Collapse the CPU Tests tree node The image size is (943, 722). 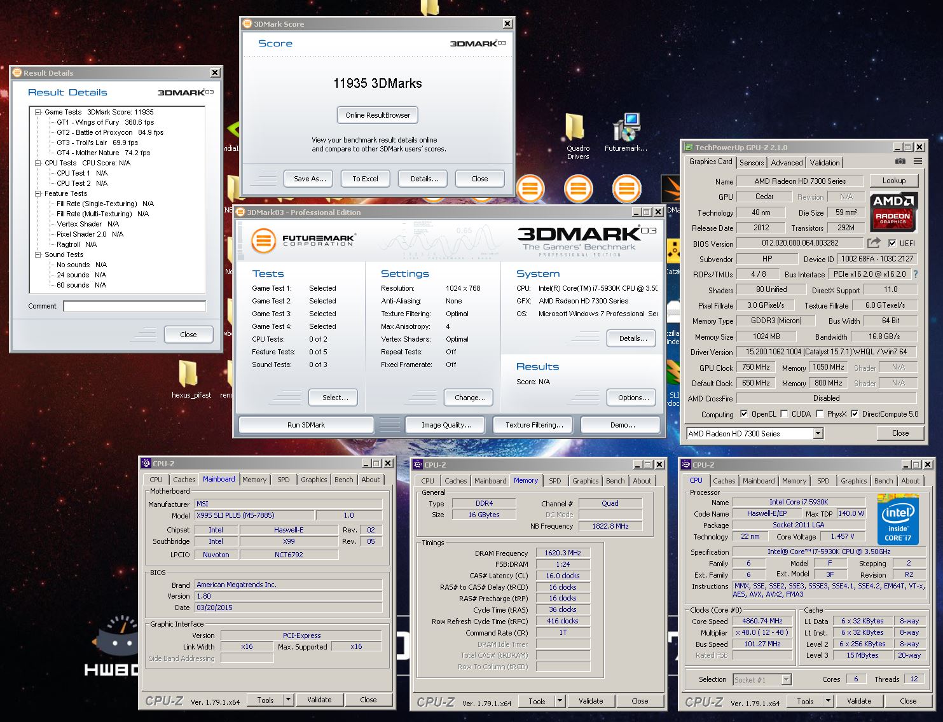pyautogui.click(x=38, y=163)
